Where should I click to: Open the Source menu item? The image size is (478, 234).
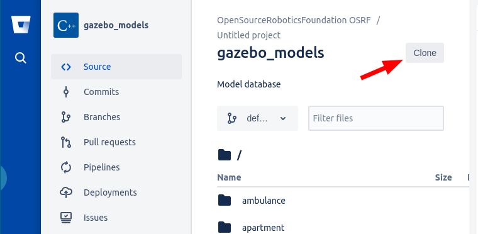point(116,67)
